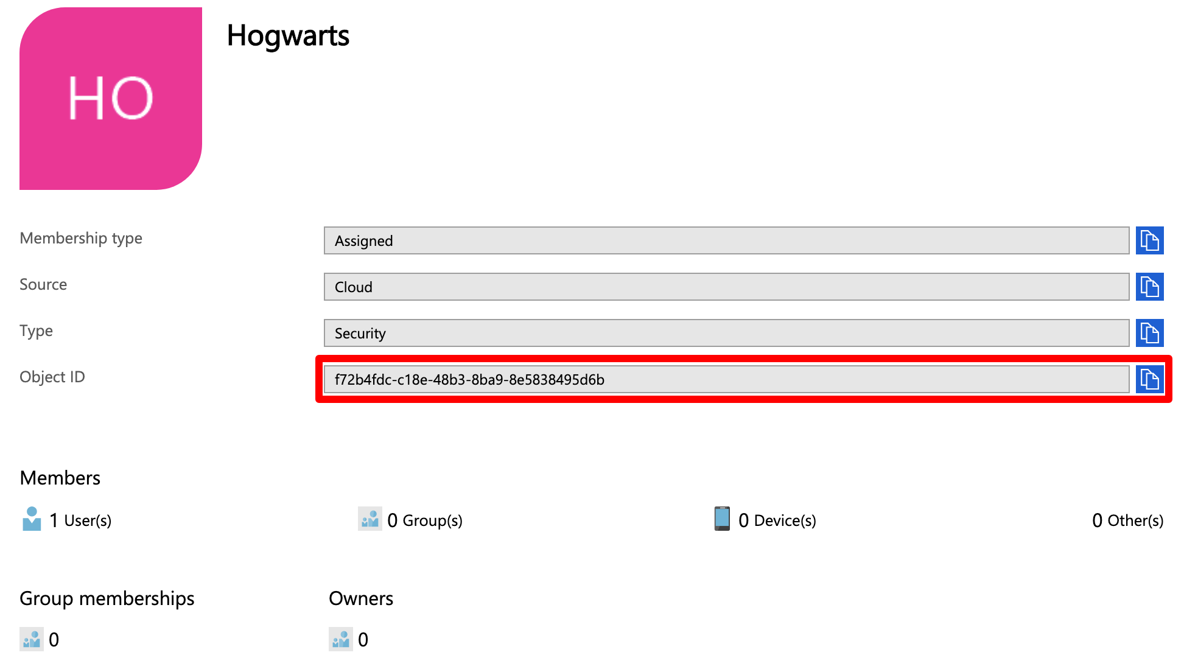Click the device icon beside 0 Device(s)
1198x672 pixels.
coord(722,519)
